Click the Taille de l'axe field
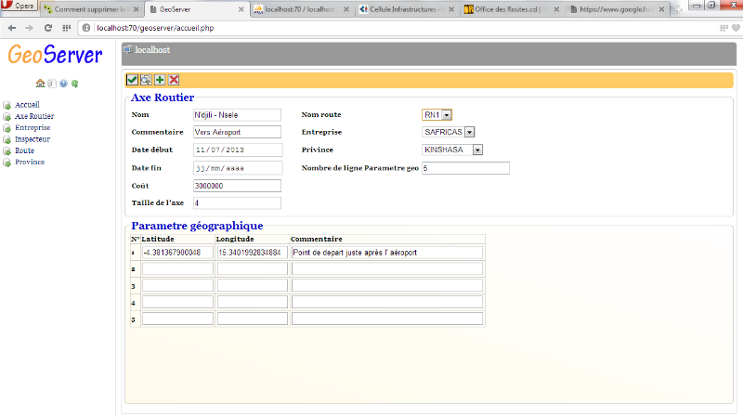The width and height of the screenshot is (743, 417). [237, 202]
